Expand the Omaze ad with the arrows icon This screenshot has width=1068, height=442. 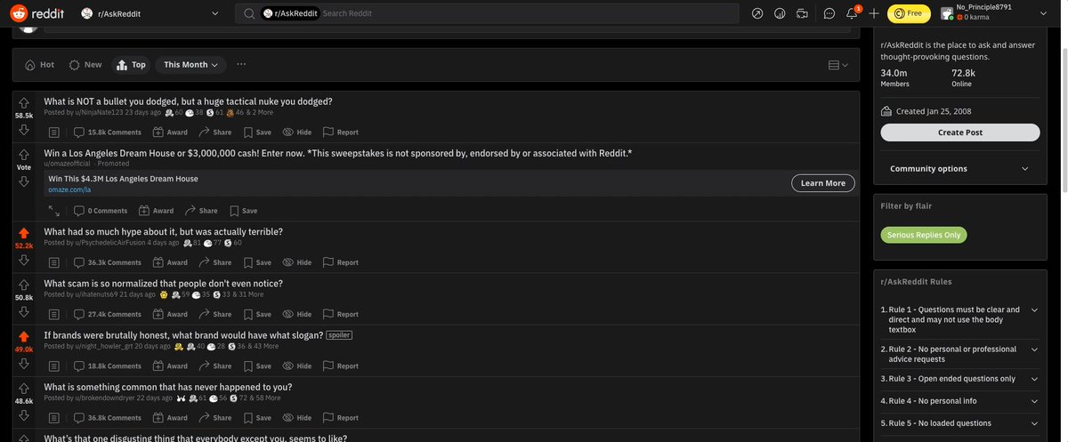[54, 211]
